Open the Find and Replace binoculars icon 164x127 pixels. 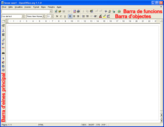pyautogui.click(x=3, y=53)
